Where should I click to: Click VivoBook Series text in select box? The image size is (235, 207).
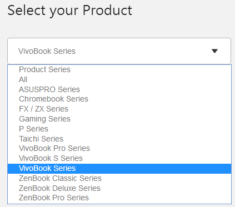tap(47, 51)
